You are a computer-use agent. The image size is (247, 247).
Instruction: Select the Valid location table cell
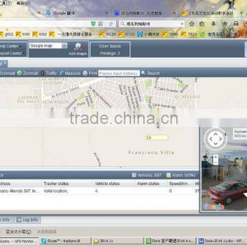click(56, 191)
